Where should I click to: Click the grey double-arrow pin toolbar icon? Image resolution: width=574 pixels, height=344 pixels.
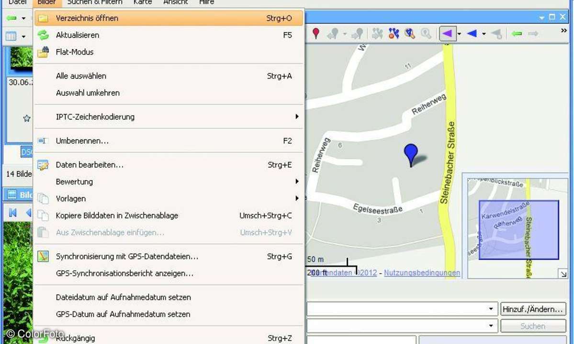[333, 33]
